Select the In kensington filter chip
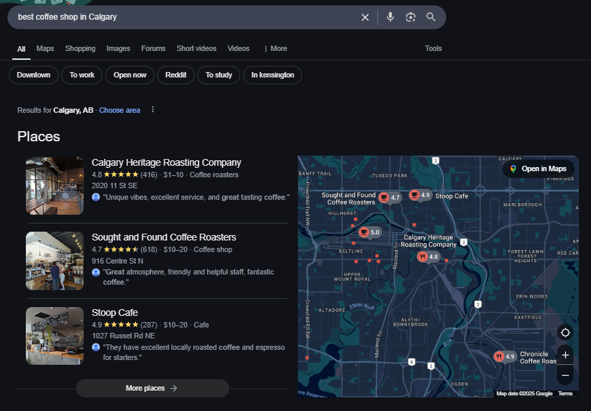 pyautogui.click(x=273, y=75)
